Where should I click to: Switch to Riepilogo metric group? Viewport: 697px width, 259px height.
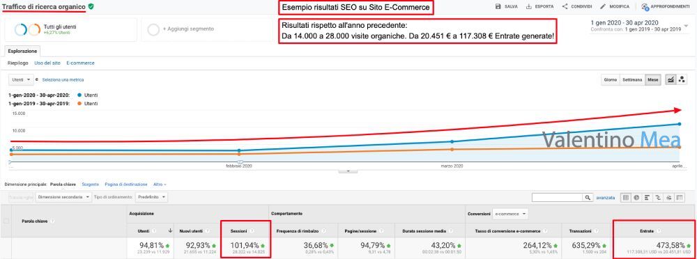tap(18, 63)
